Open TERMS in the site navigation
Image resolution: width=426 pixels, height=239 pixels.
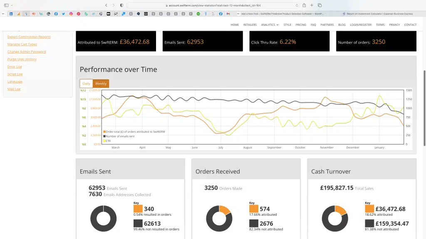[x=380, y=24]
